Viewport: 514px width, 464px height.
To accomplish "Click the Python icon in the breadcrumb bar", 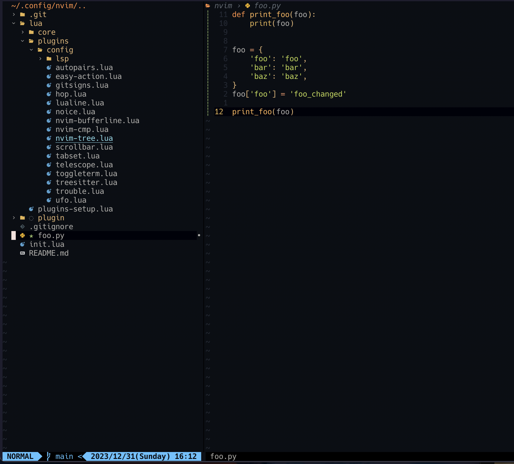I will (x=248, y=6).
